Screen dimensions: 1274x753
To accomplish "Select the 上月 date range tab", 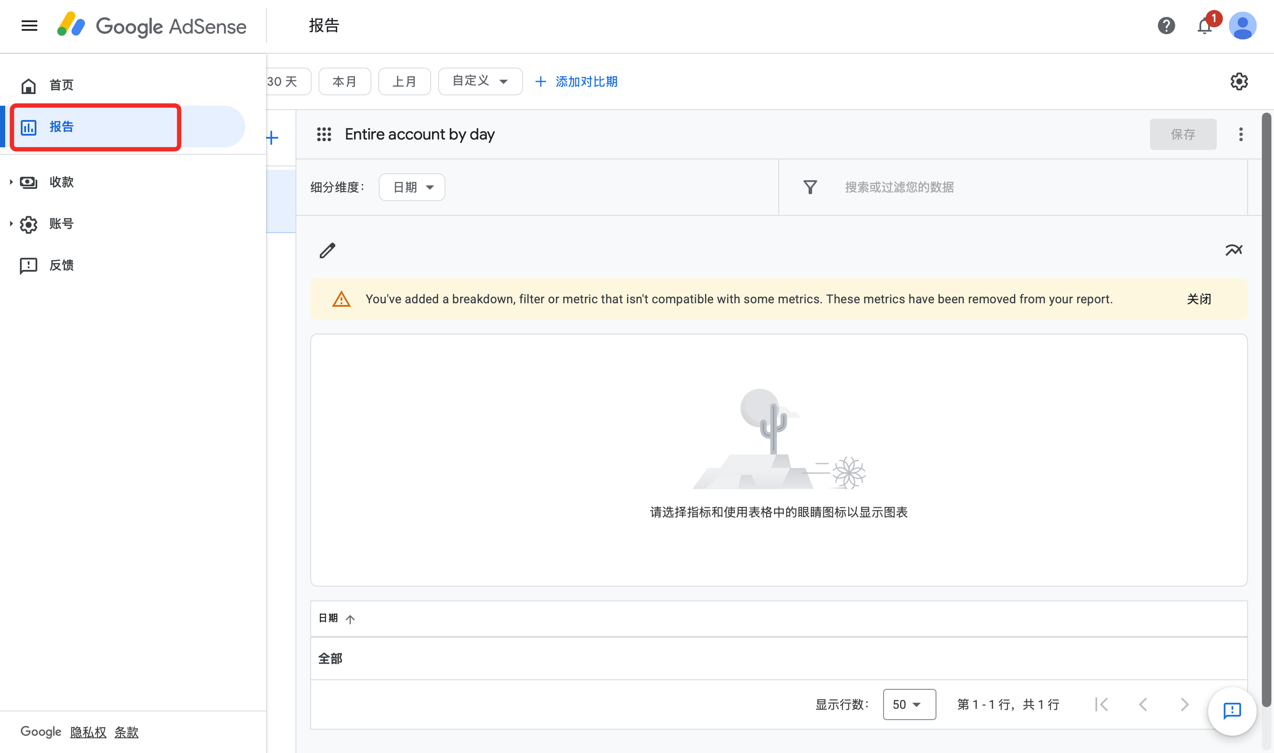I will tap(404, 81).
